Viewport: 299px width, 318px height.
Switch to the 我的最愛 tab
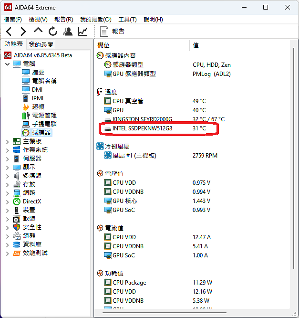pos(41,44)
